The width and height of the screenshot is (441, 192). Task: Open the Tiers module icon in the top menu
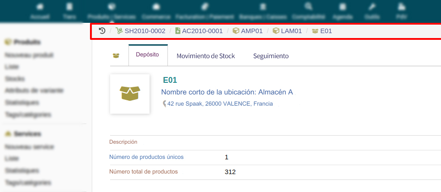click(69, 6)
